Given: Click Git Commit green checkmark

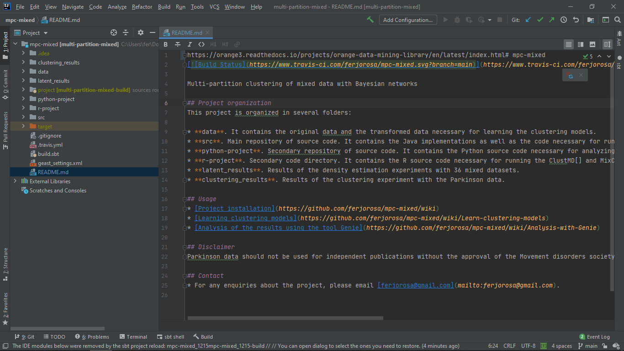Looking at the screenshot, I should point(540,20).
